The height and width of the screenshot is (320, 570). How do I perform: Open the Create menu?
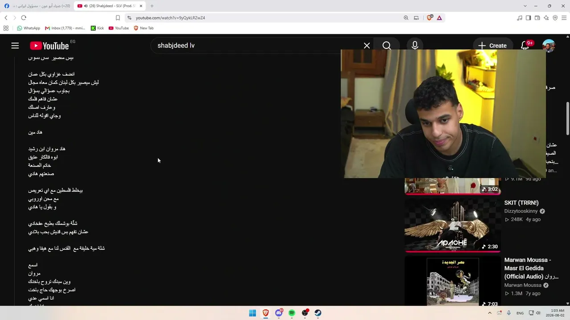(x=493, y=46)
